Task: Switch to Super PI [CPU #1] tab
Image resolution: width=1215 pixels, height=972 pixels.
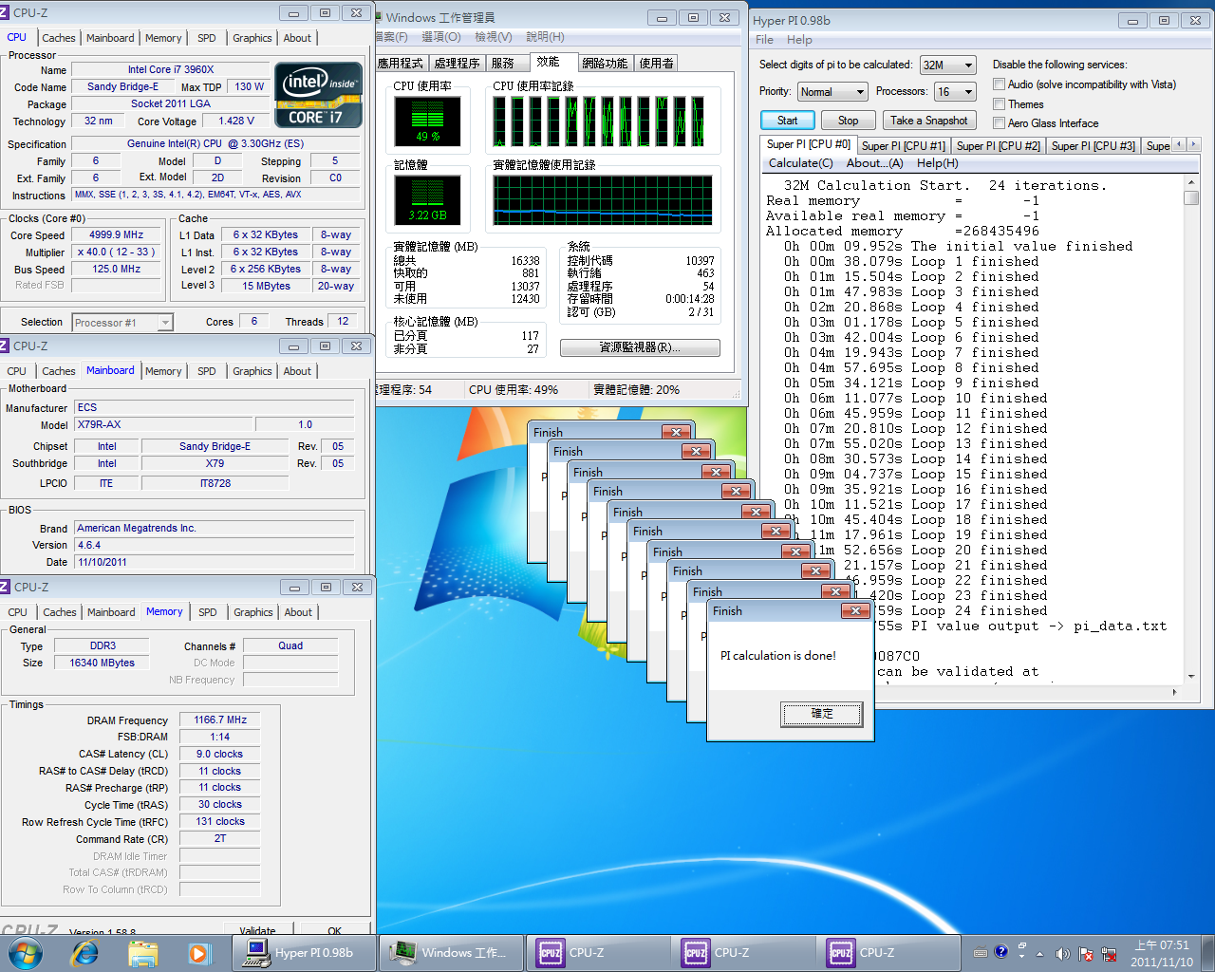Action: click(x=903, y=145)
